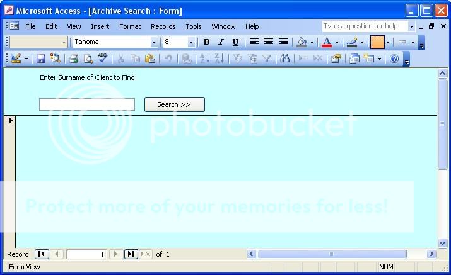451x275 pixels.
Task: Click Insert Hyperlink icon
Action: click(186, 59)
